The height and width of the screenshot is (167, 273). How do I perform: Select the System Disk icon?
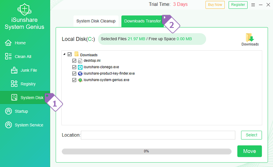coord(14,97)
